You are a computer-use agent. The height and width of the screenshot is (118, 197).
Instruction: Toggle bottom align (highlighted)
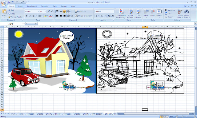(x=64, y=11)
